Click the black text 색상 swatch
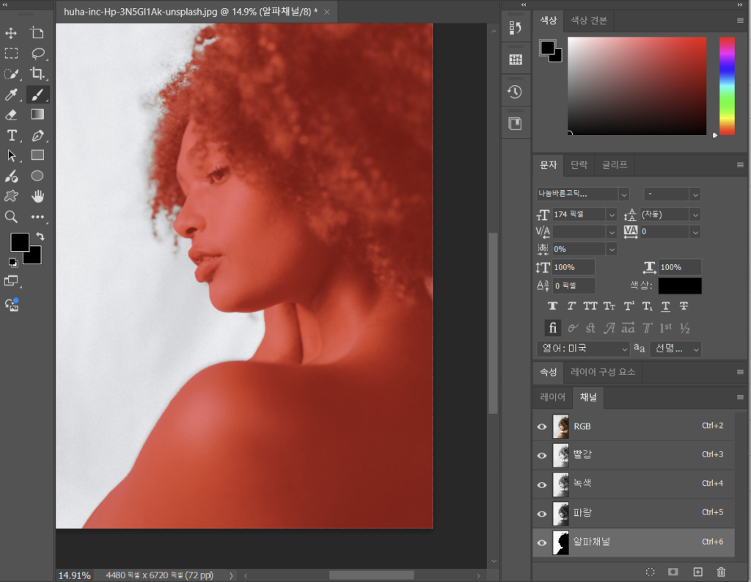751x582 pixels. point(679,286)
